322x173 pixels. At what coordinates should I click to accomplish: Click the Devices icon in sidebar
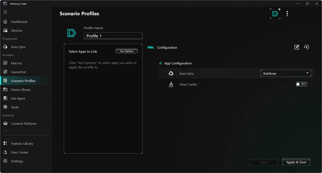click(5, 31)
